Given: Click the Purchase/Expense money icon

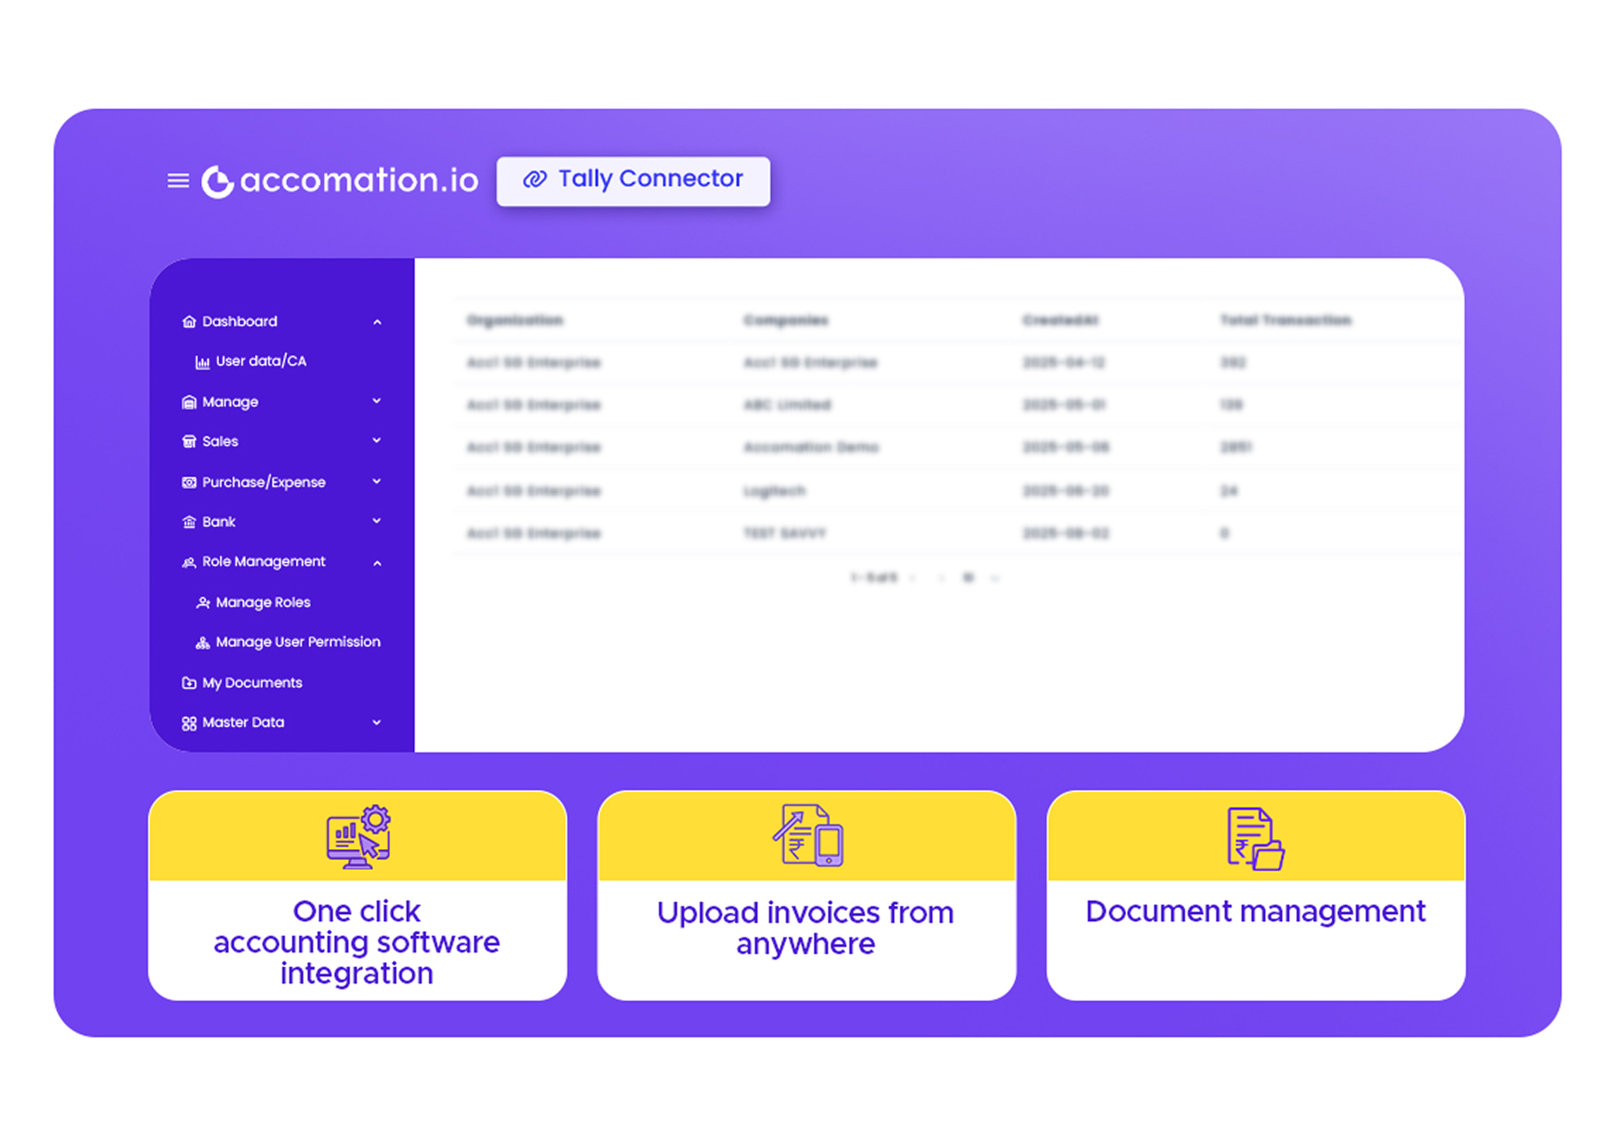Looking at the screenshot, I should coord(189,483).
